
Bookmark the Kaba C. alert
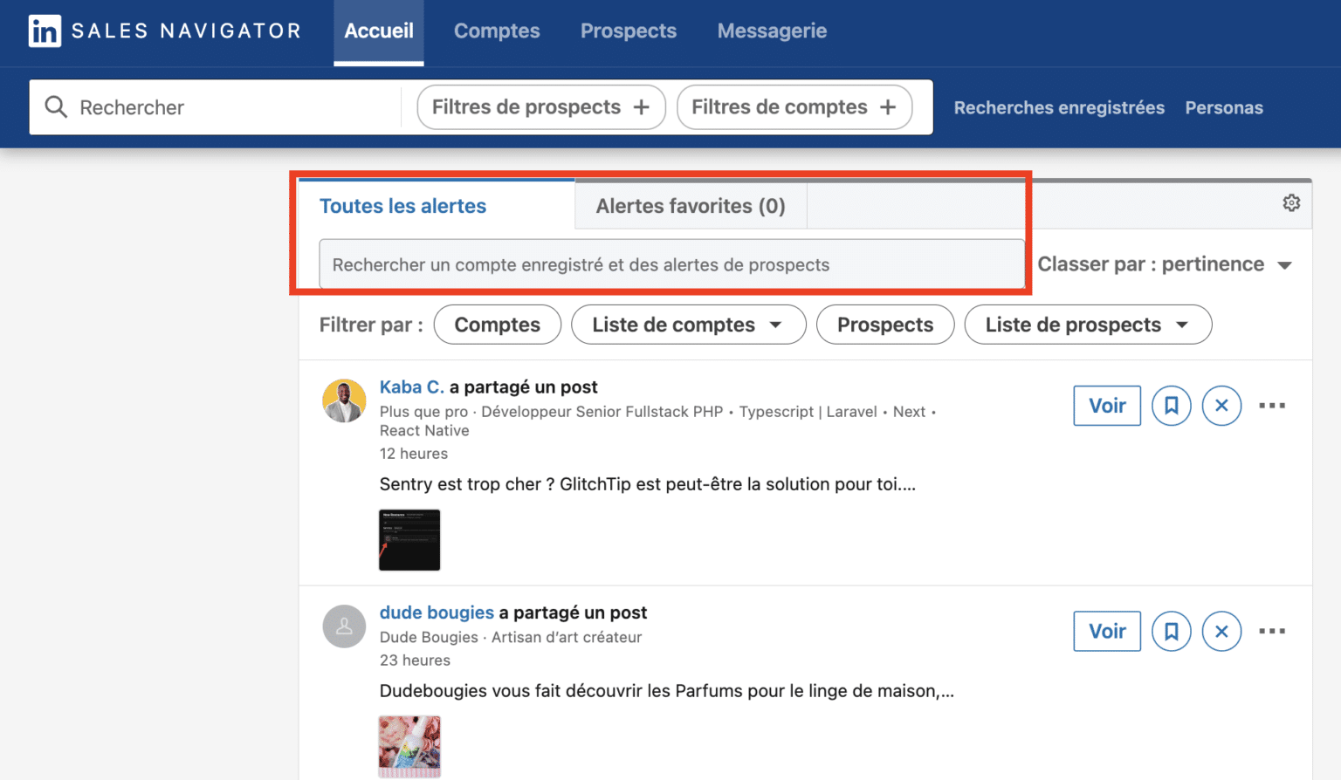point(1172,406)
